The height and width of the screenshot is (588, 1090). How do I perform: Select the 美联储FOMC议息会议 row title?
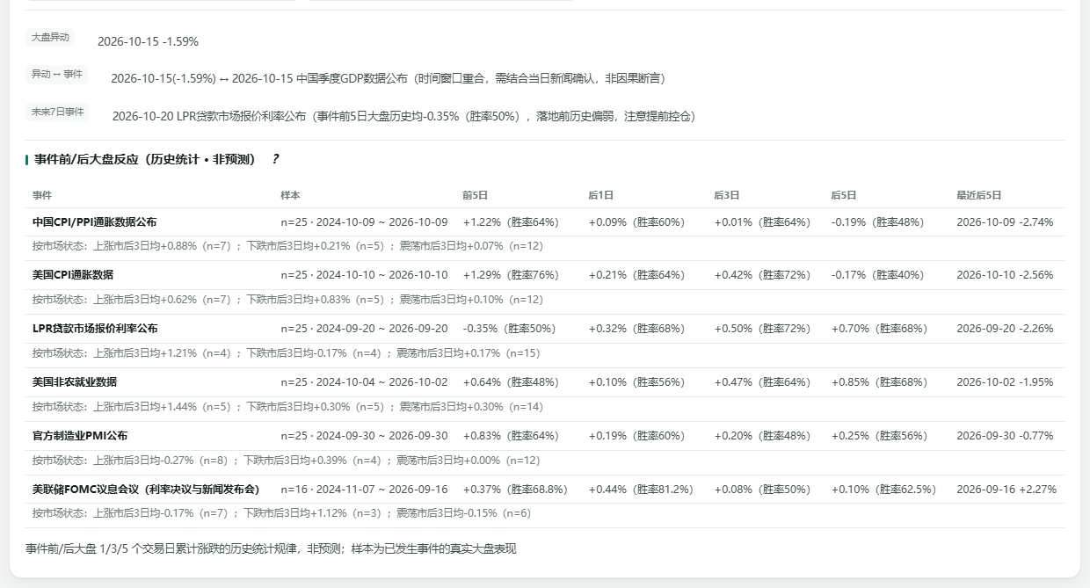coord(146,490)
